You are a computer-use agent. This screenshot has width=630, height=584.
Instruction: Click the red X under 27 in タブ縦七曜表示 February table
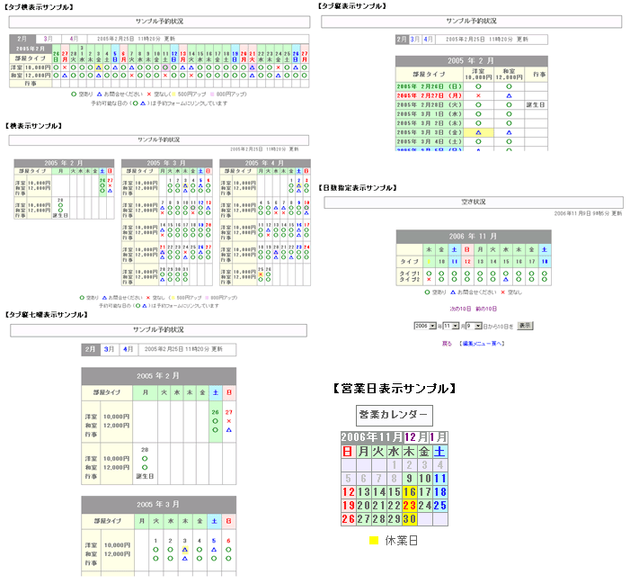coord(228,421)
